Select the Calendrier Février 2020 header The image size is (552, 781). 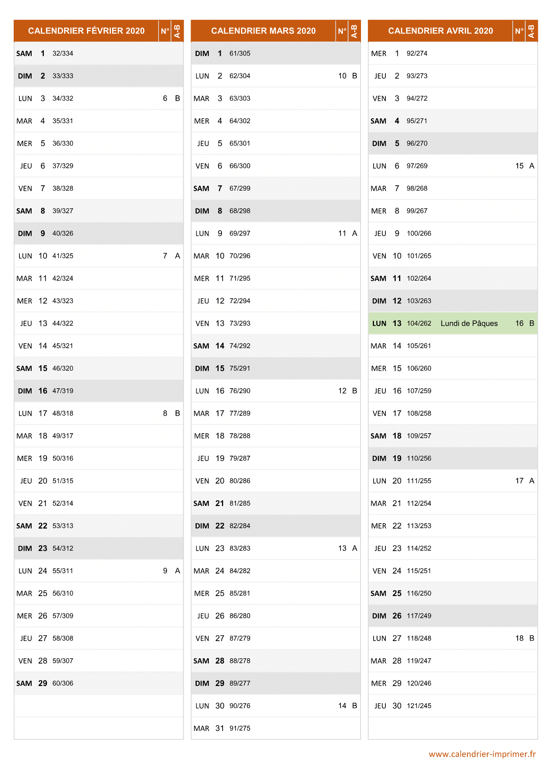pyautogui.click(x=86, y=31)
